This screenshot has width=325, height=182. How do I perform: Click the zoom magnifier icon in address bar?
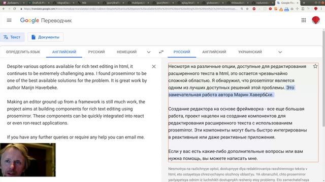tap(242, 9)
